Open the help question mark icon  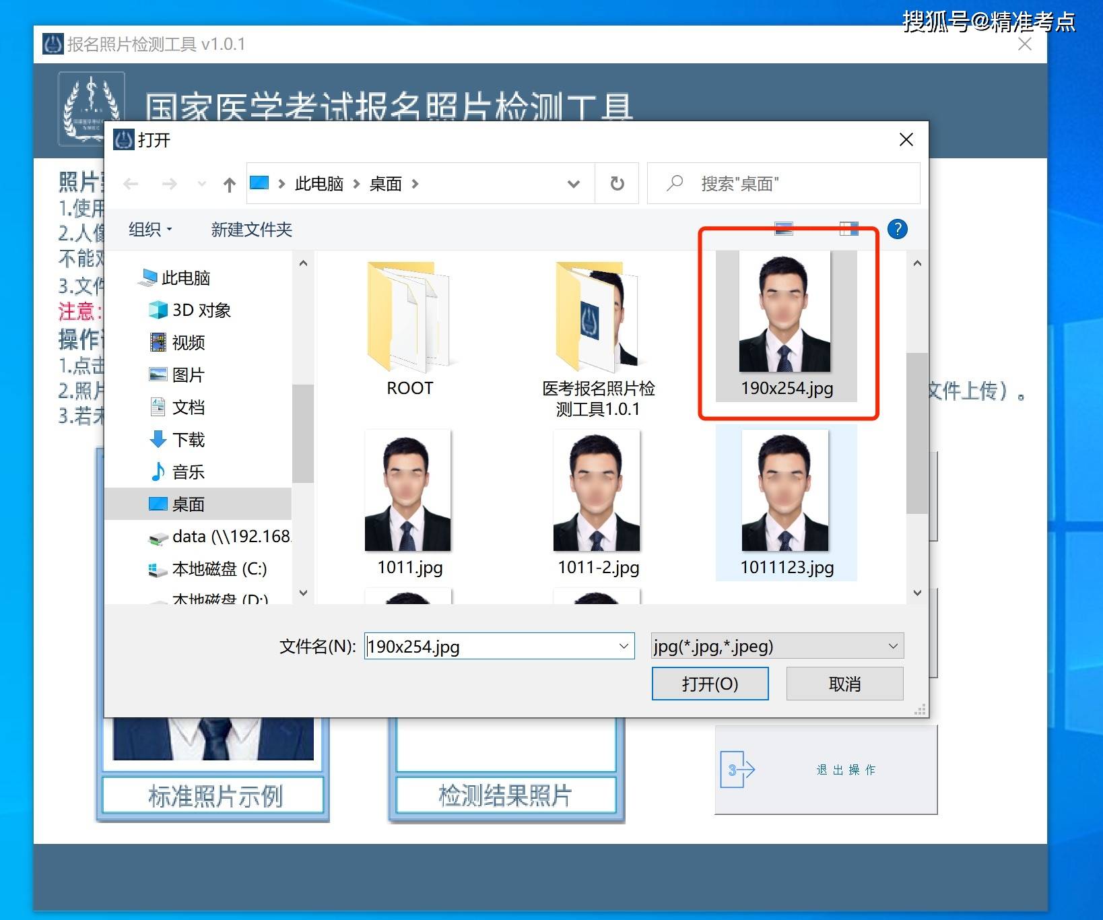click(897, 229)
